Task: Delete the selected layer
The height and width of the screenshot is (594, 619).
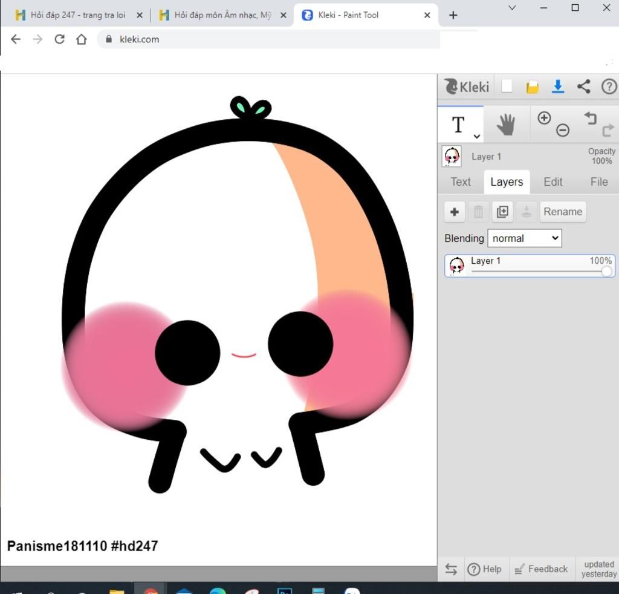Action: (x=478, y=212)
